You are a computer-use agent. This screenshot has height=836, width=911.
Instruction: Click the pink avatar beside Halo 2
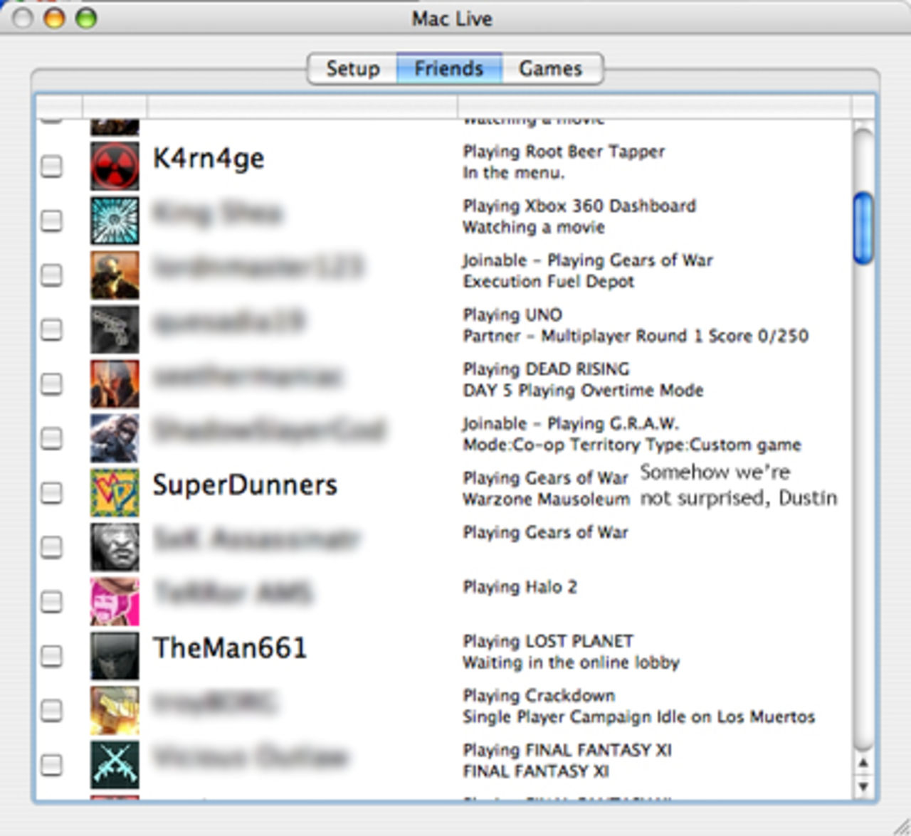[x=115, y=601]
